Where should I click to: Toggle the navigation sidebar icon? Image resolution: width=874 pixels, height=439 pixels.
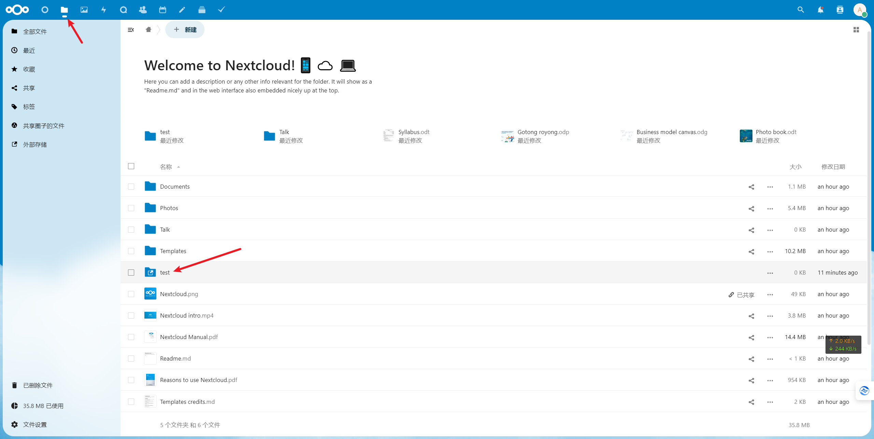tap(131, 30)
